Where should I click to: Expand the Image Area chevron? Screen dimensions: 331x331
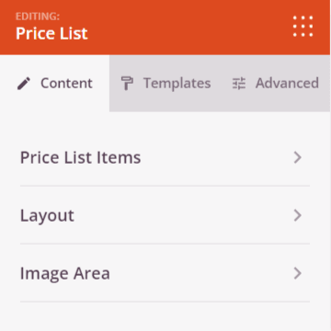[x=298, y=273]
